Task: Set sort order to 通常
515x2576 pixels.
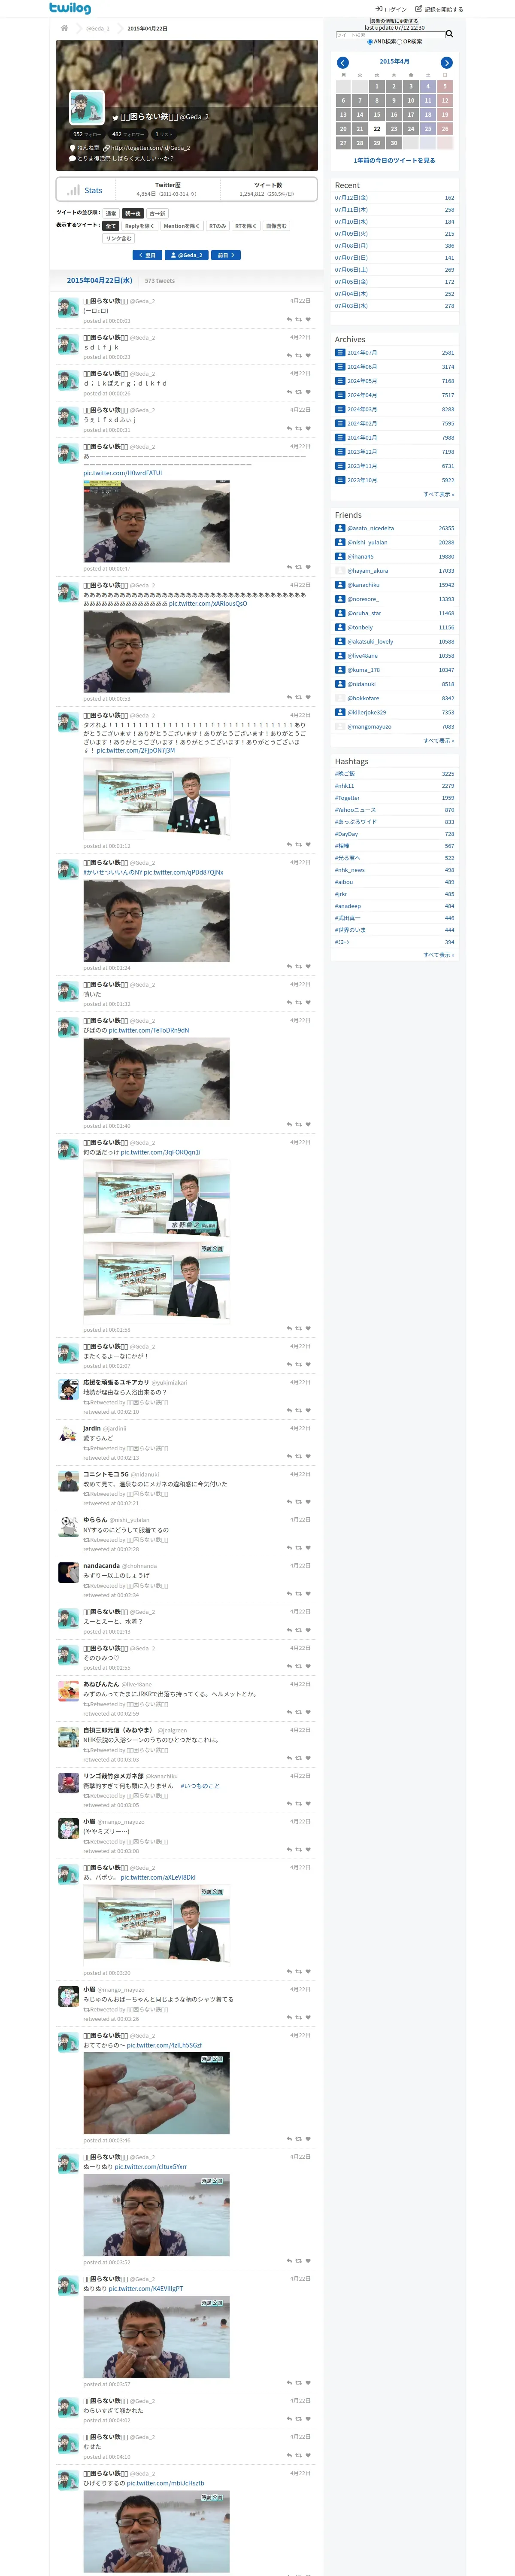Action: (x=111, y=213)
